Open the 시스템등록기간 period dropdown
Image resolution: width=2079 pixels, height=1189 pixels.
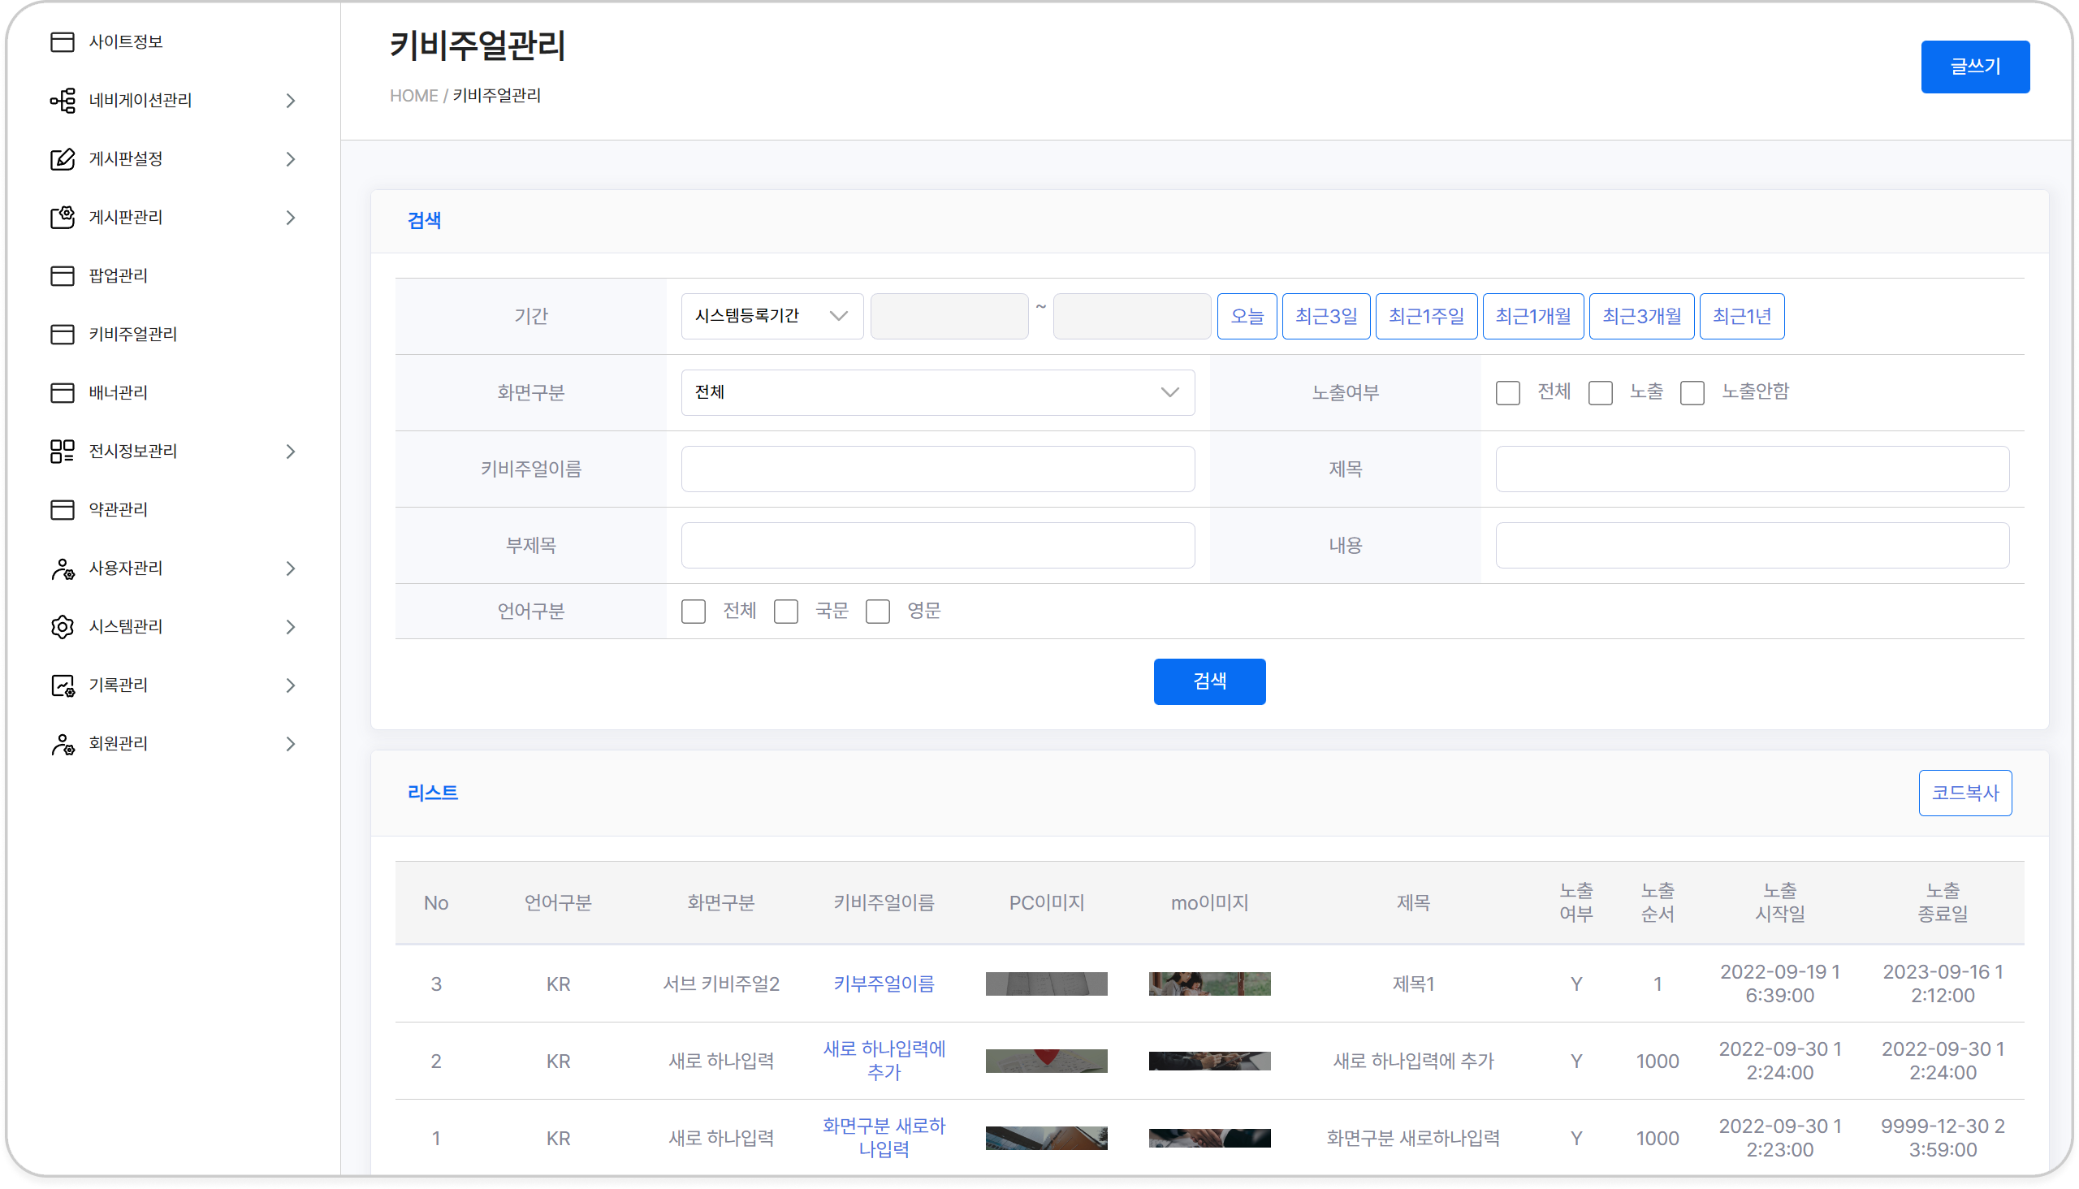coord(772,316)
